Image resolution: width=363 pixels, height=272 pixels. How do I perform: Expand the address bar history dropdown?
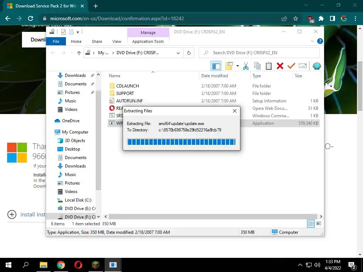(178, 53)
